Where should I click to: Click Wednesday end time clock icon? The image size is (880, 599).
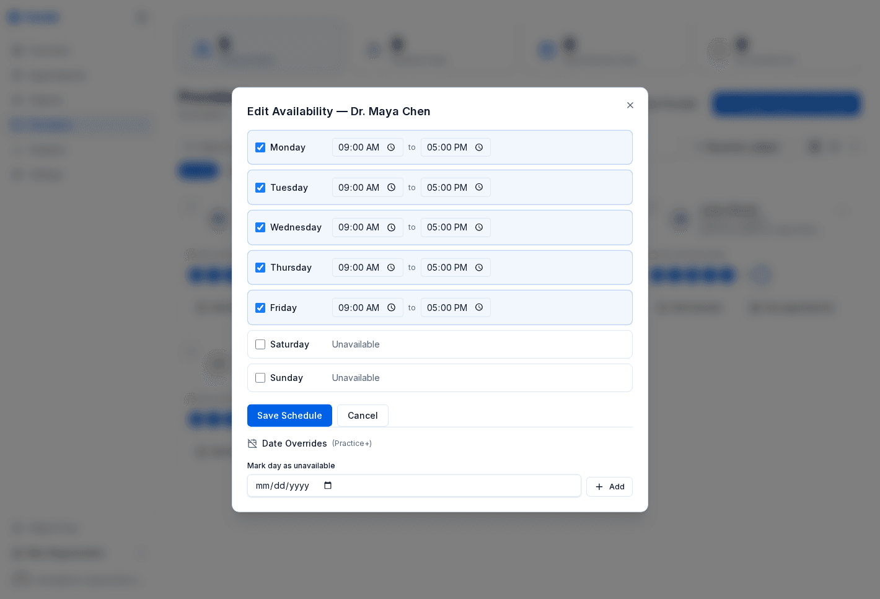click(479, 227)
